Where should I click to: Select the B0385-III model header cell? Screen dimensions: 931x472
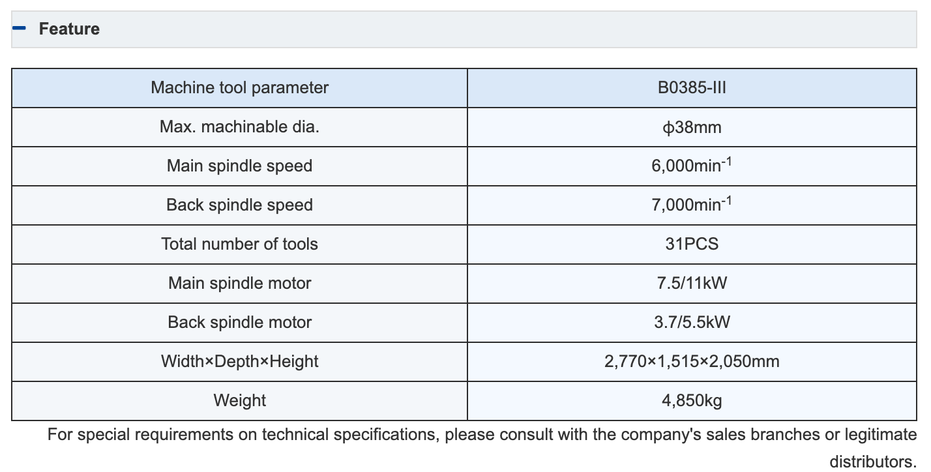pos(692,88)
